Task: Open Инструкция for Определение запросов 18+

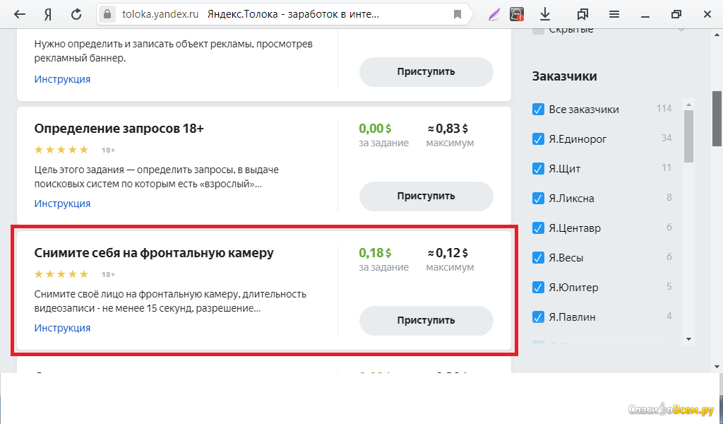Action: coord(62,204)
